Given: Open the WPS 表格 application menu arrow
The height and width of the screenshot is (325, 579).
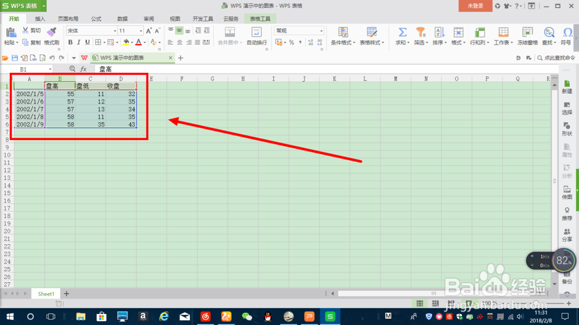Looking at the screenshot, I should tap(43, 6).
